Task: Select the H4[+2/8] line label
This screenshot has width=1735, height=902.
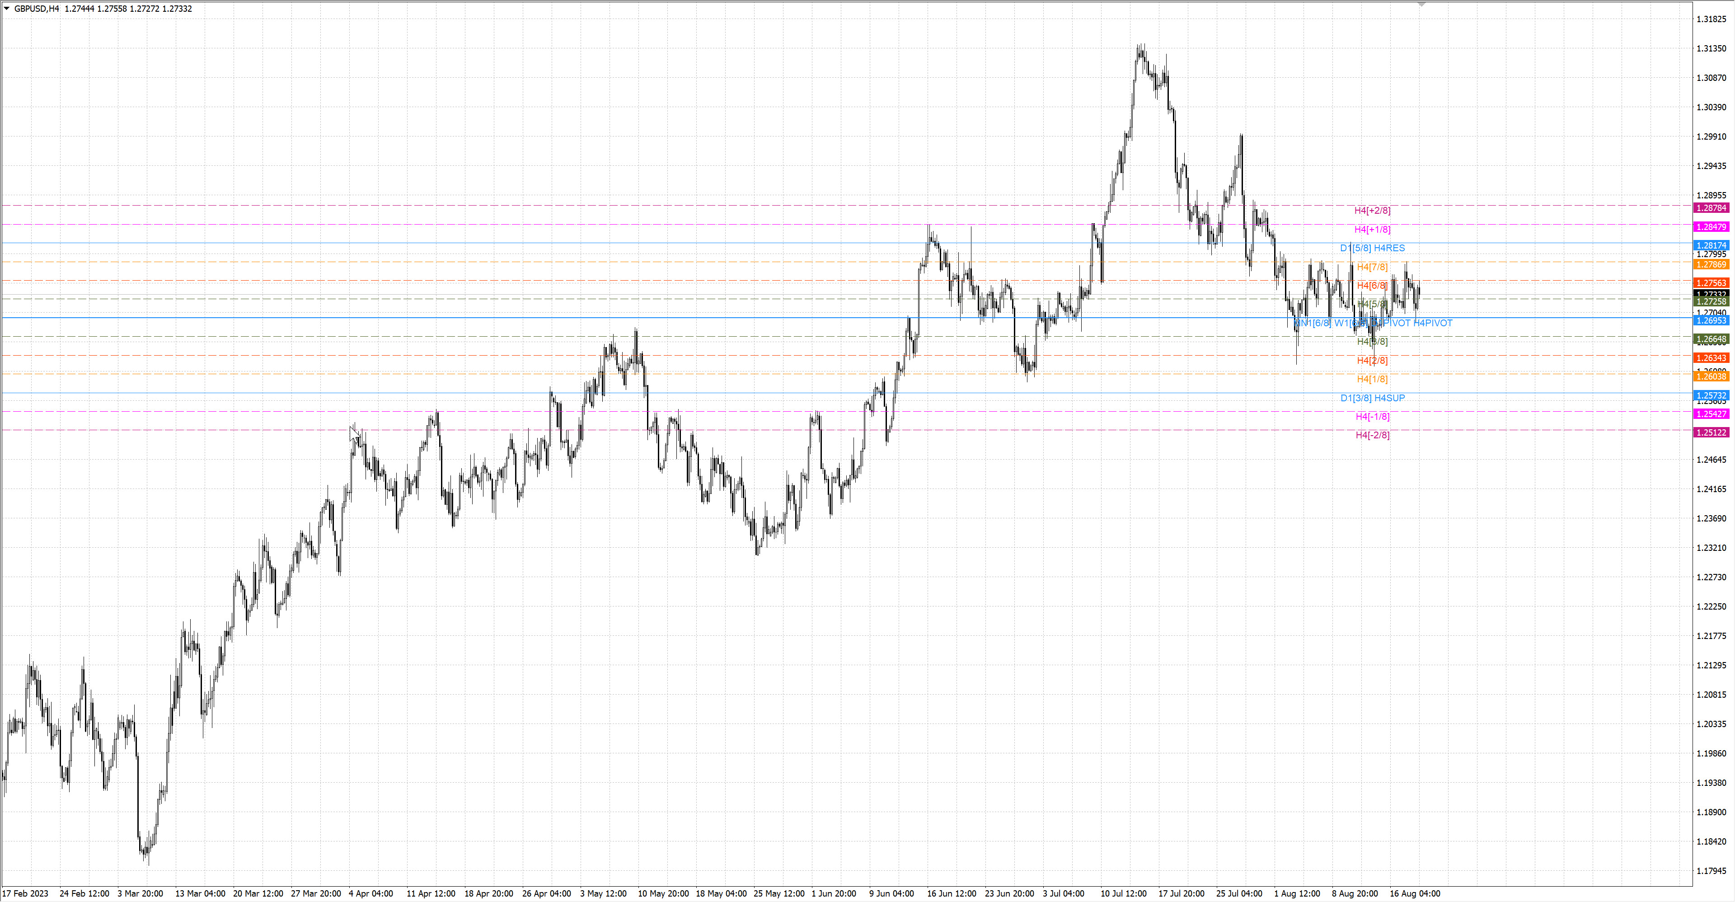Action: click(1372, 211)
